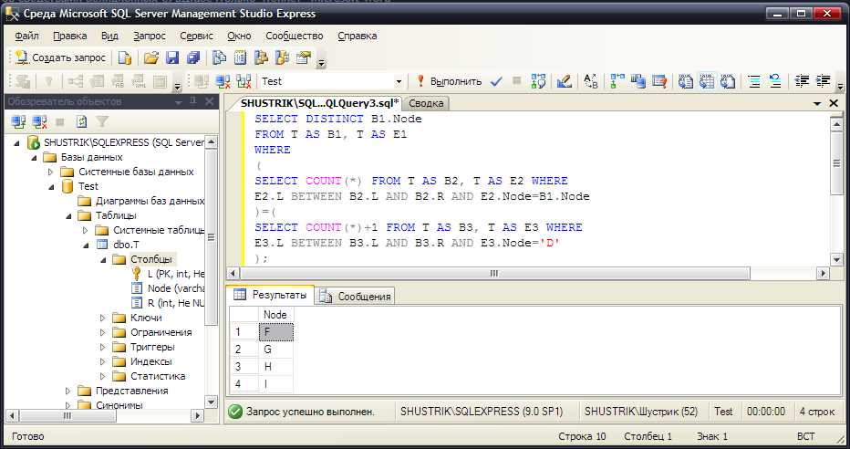The width and height of the screenshot is (850, 449).
Task: Display the estimated execution plan icon
Action: coord(538,81)
